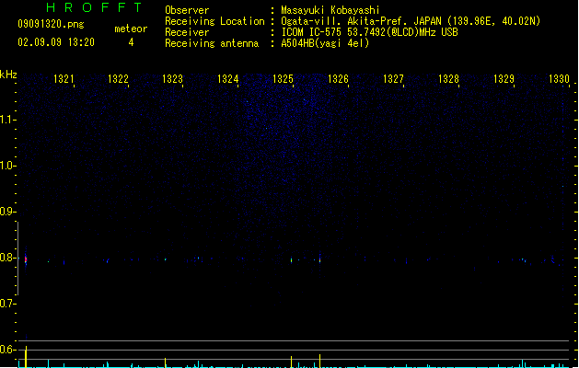The width and height of the screenshot is (579, 368).
Task: Click the HROFFT title text
Action: click(x=94, y=7)
